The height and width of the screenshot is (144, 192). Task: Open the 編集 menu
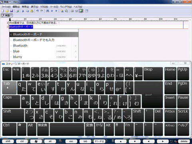click(x=16, y=7)
